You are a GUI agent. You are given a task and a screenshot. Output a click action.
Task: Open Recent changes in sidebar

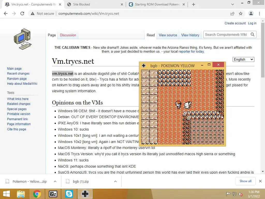click(x=18, y=73)
